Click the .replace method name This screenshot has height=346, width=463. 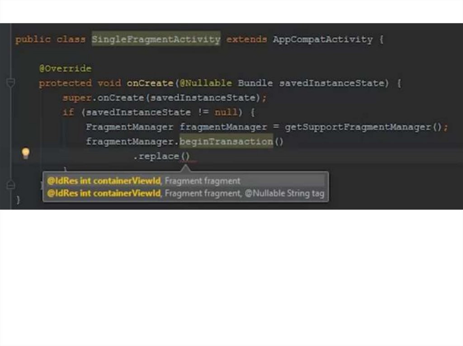158,157
